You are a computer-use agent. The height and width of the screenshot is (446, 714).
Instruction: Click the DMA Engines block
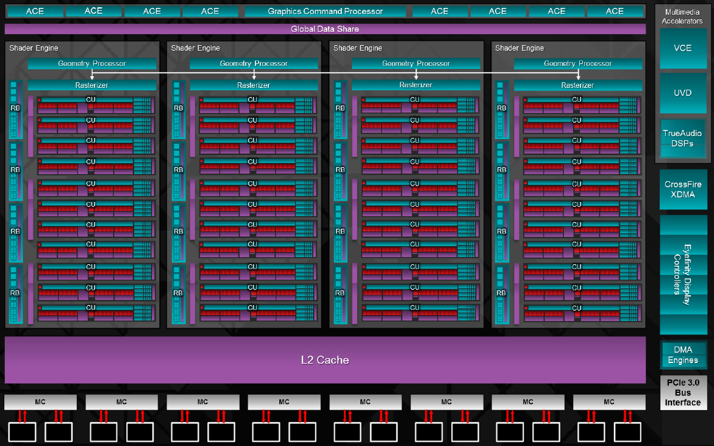(x=682, y=355)
